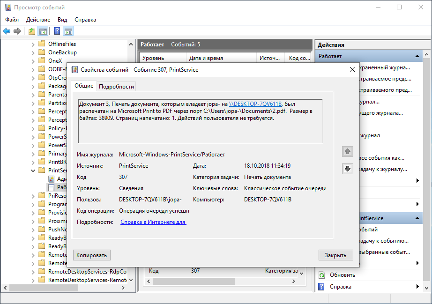Toggle the console tree pane icon
Viewport: 432px width, 304px height.
43,31
